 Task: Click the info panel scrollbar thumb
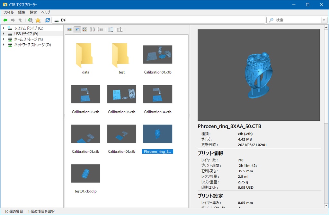pyautogui.click(x=326, y=76)
